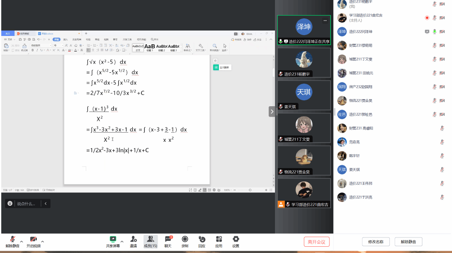Click the Share button in WPS
The width and height of the screenshot is (452, 253).
[257, 39]
